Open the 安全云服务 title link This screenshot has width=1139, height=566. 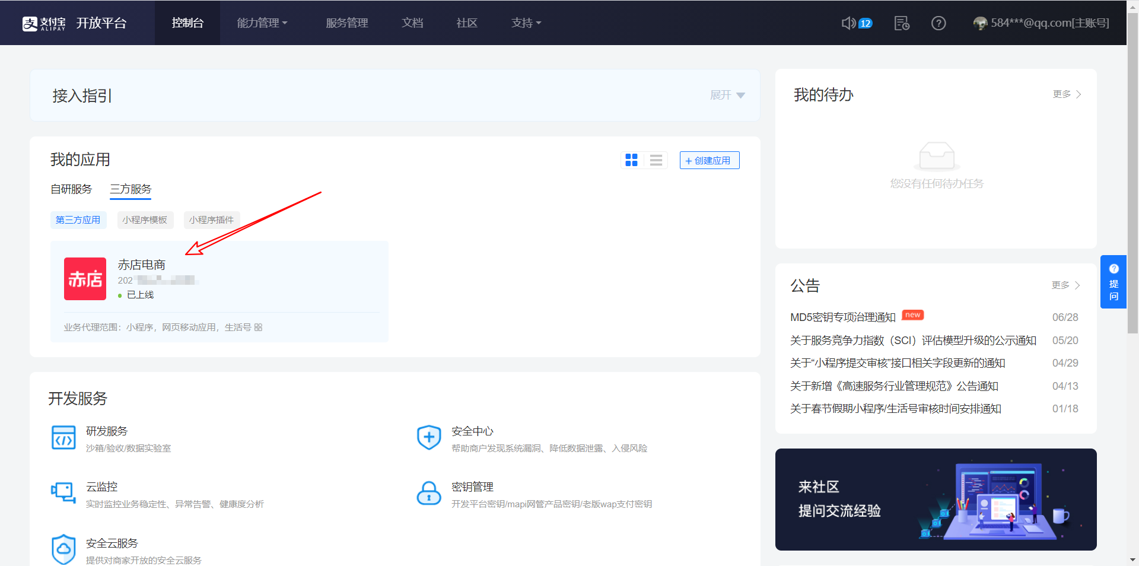(x=112, y=543)
